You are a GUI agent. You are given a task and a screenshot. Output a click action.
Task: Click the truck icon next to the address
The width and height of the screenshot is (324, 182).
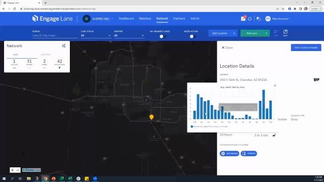coord(316,80)
